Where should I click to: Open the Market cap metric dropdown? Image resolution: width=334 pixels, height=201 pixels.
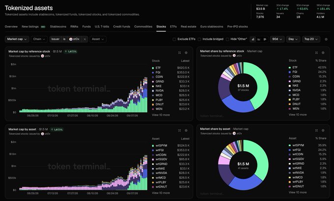(17, 39)
